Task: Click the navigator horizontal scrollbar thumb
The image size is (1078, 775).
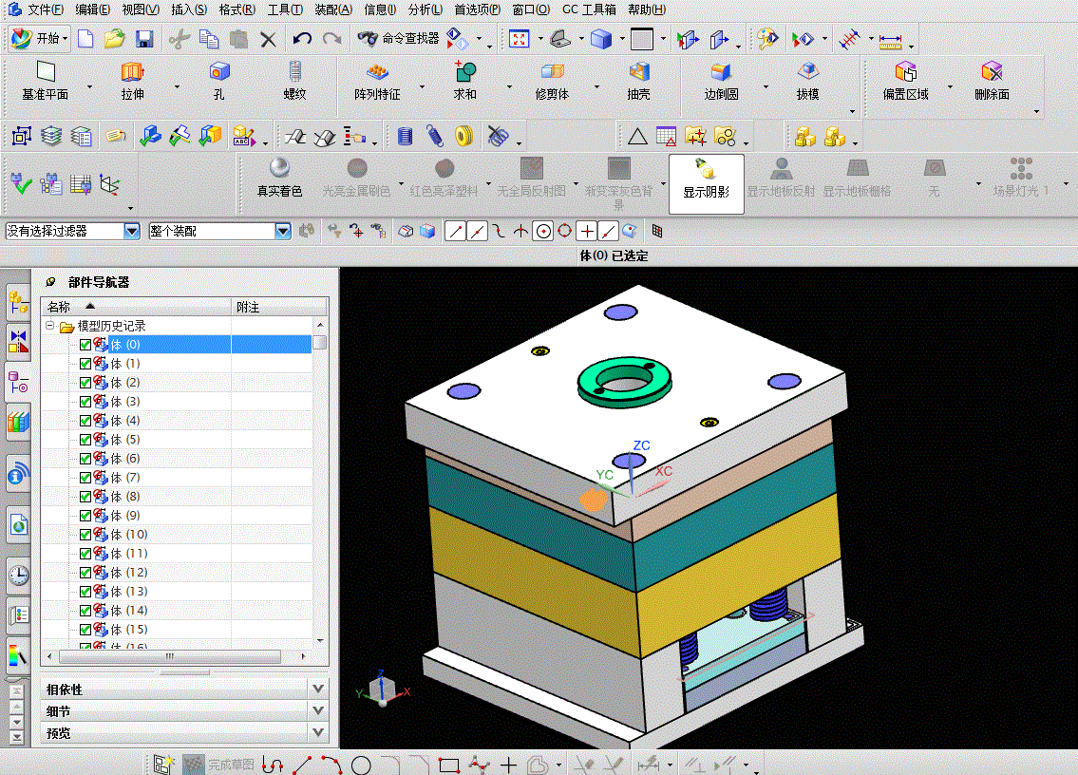Action: tap(170, 656)
